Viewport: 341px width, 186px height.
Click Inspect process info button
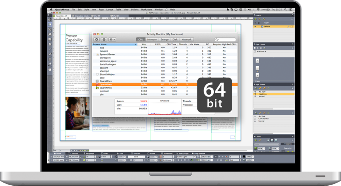104,39
